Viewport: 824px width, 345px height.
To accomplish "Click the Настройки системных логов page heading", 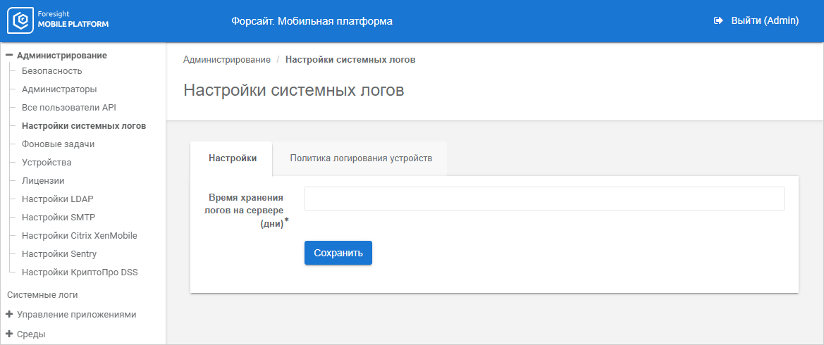I will pyautogui.click(x=295, y=90).
